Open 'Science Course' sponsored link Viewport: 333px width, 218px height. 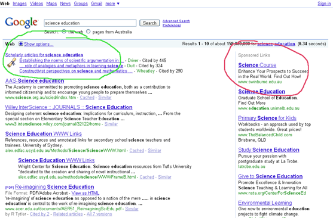[x=257, y=65]
